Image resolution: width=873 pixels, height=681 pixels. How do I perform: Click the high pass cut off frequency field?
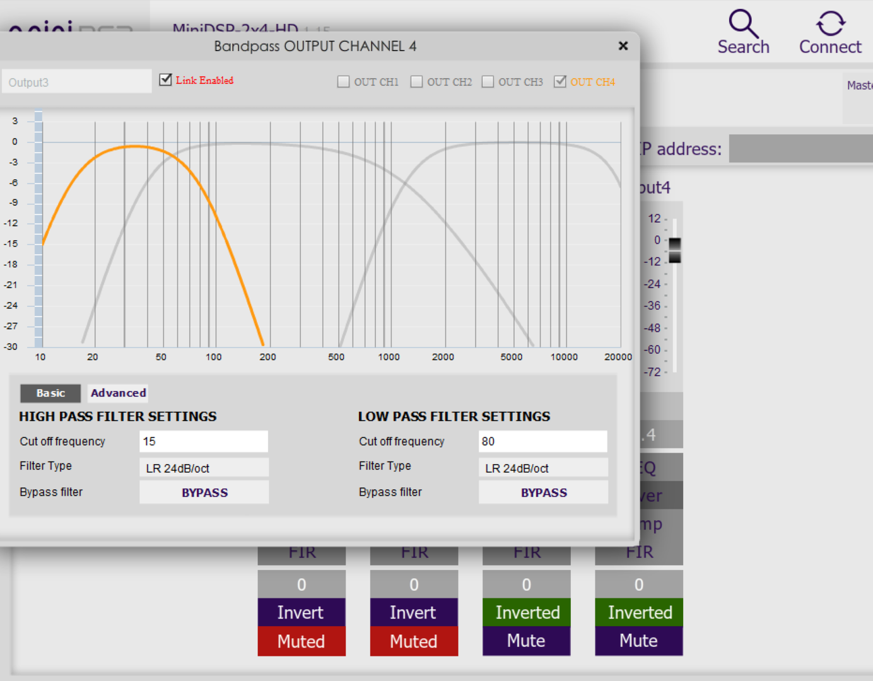[204, 441]
